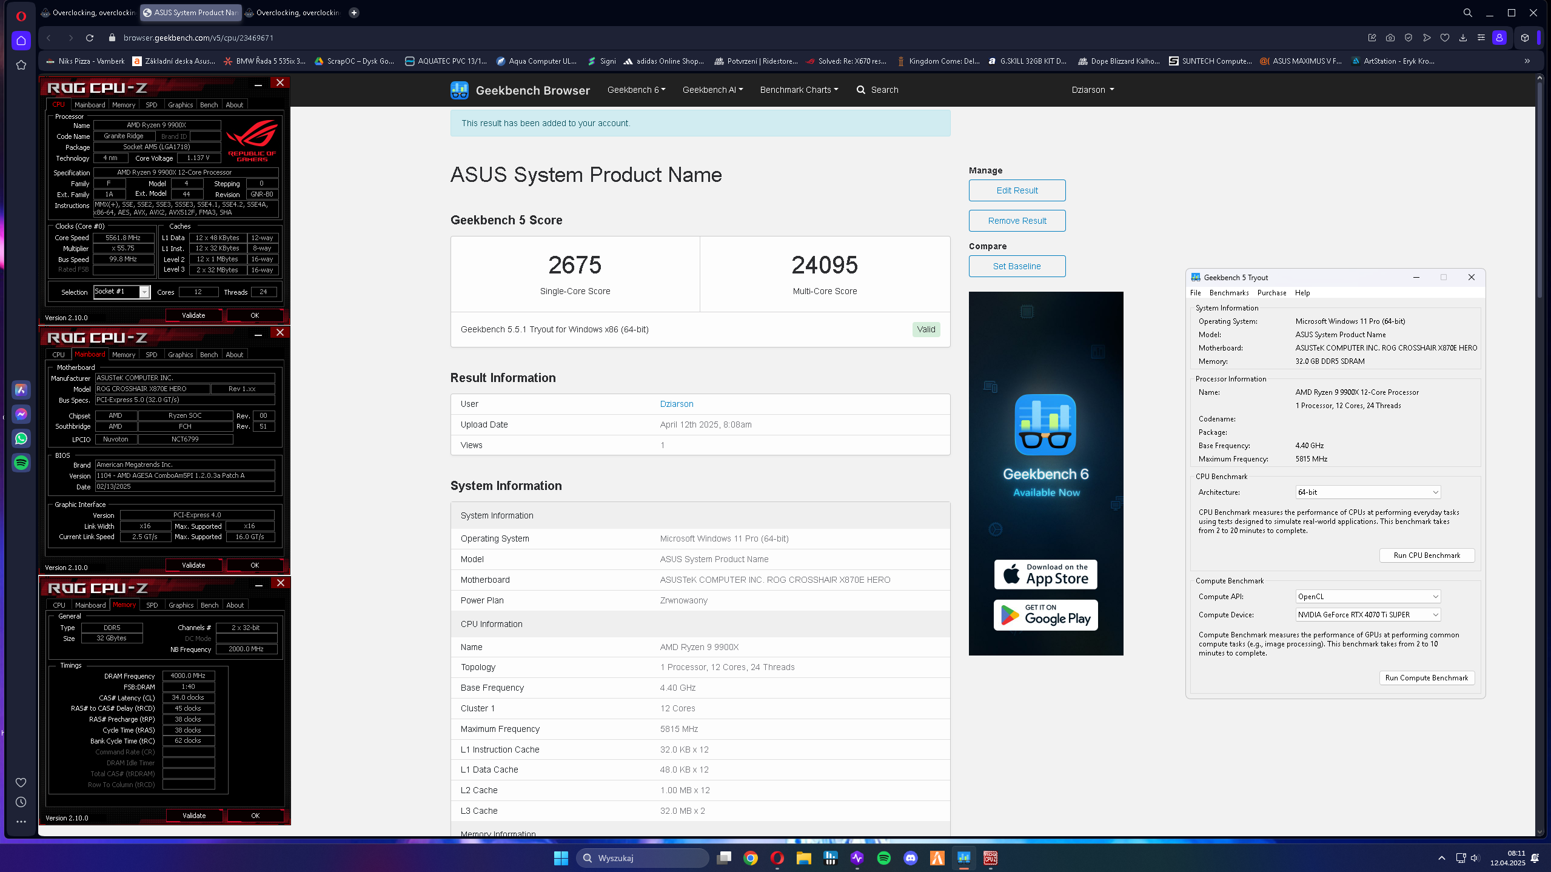
Task: Open Discord from the taskbar
Action: (911, 858)
